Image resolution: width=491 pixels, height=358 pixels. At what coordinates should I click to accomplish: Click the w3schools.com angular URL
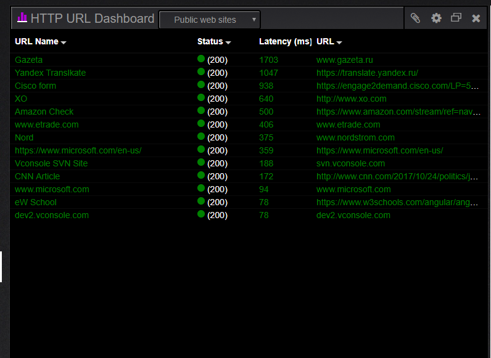coord(397,202)
